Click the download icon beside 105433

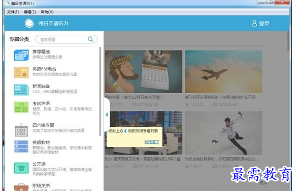pyautogui.click(x=187, y=104)
